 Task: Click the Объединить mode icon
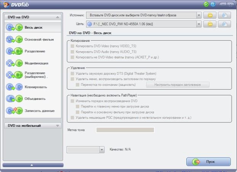(14, 99)
